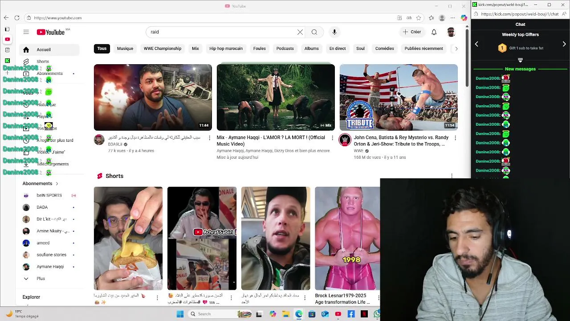Open Windows Start menu
The image size is (570, 321).
click(x=180, y=314)
